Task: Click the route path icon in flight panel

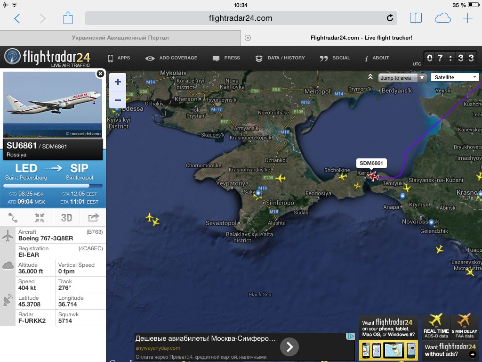Action: tap(13, 217)
